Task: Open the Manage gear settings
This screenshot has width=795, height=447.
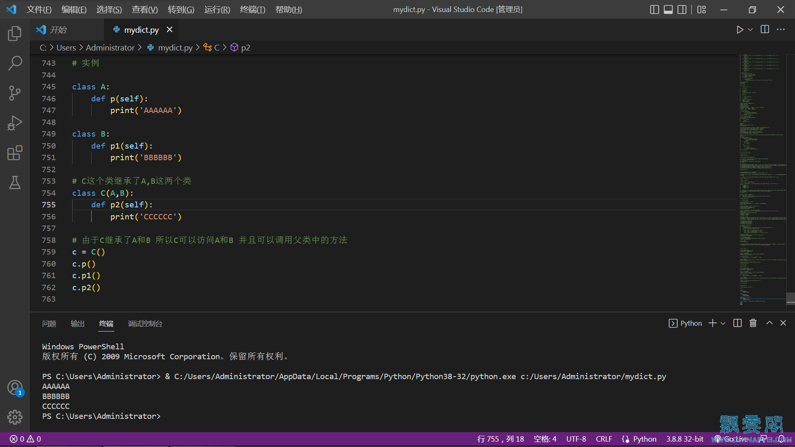Action: point(15,417)
